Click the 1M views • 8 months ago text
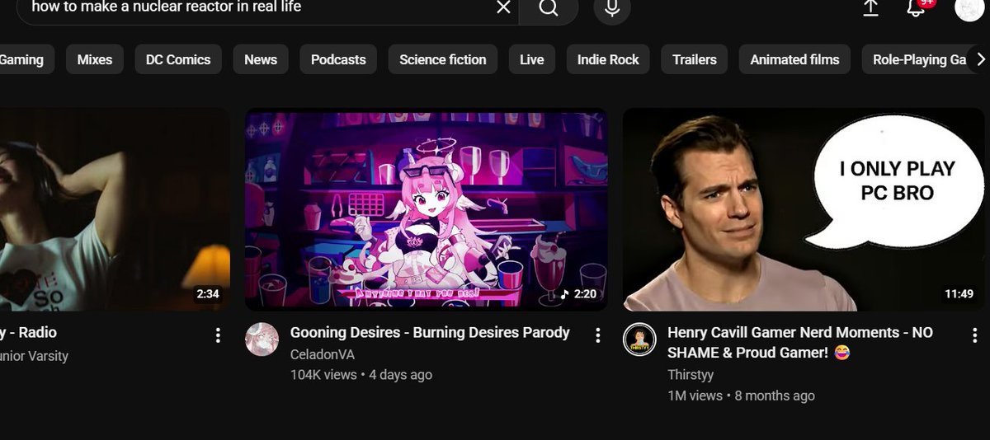Image resolution: width=990 pixels, height=440 pixels. [x=741, y=396]
